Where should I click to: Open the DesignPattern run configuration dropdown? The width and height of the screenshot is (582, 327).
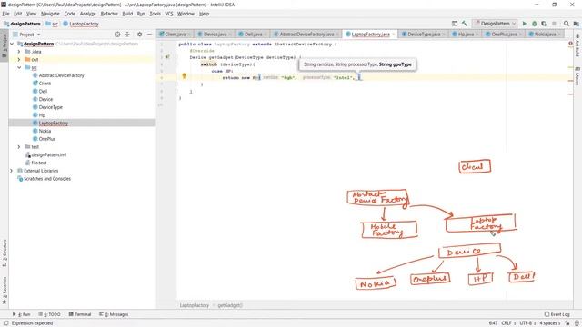[495, 24]
